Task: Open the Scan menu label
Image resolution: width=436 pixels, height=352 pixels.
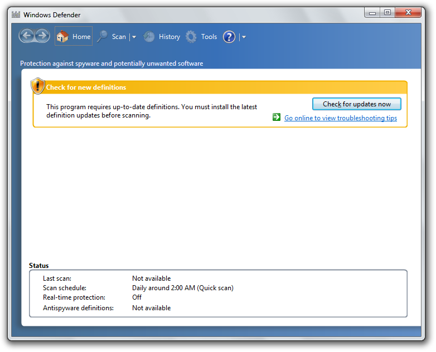Action: tap(119, 37)
